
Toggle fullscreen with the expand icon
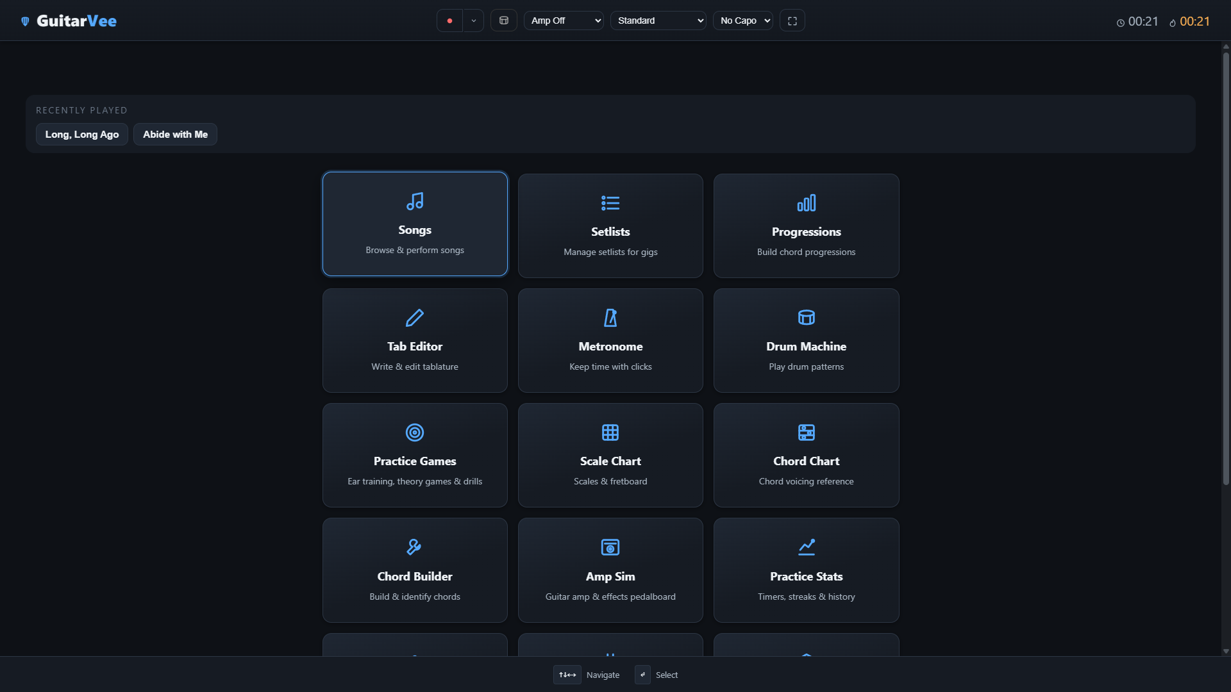pos(792,21)
